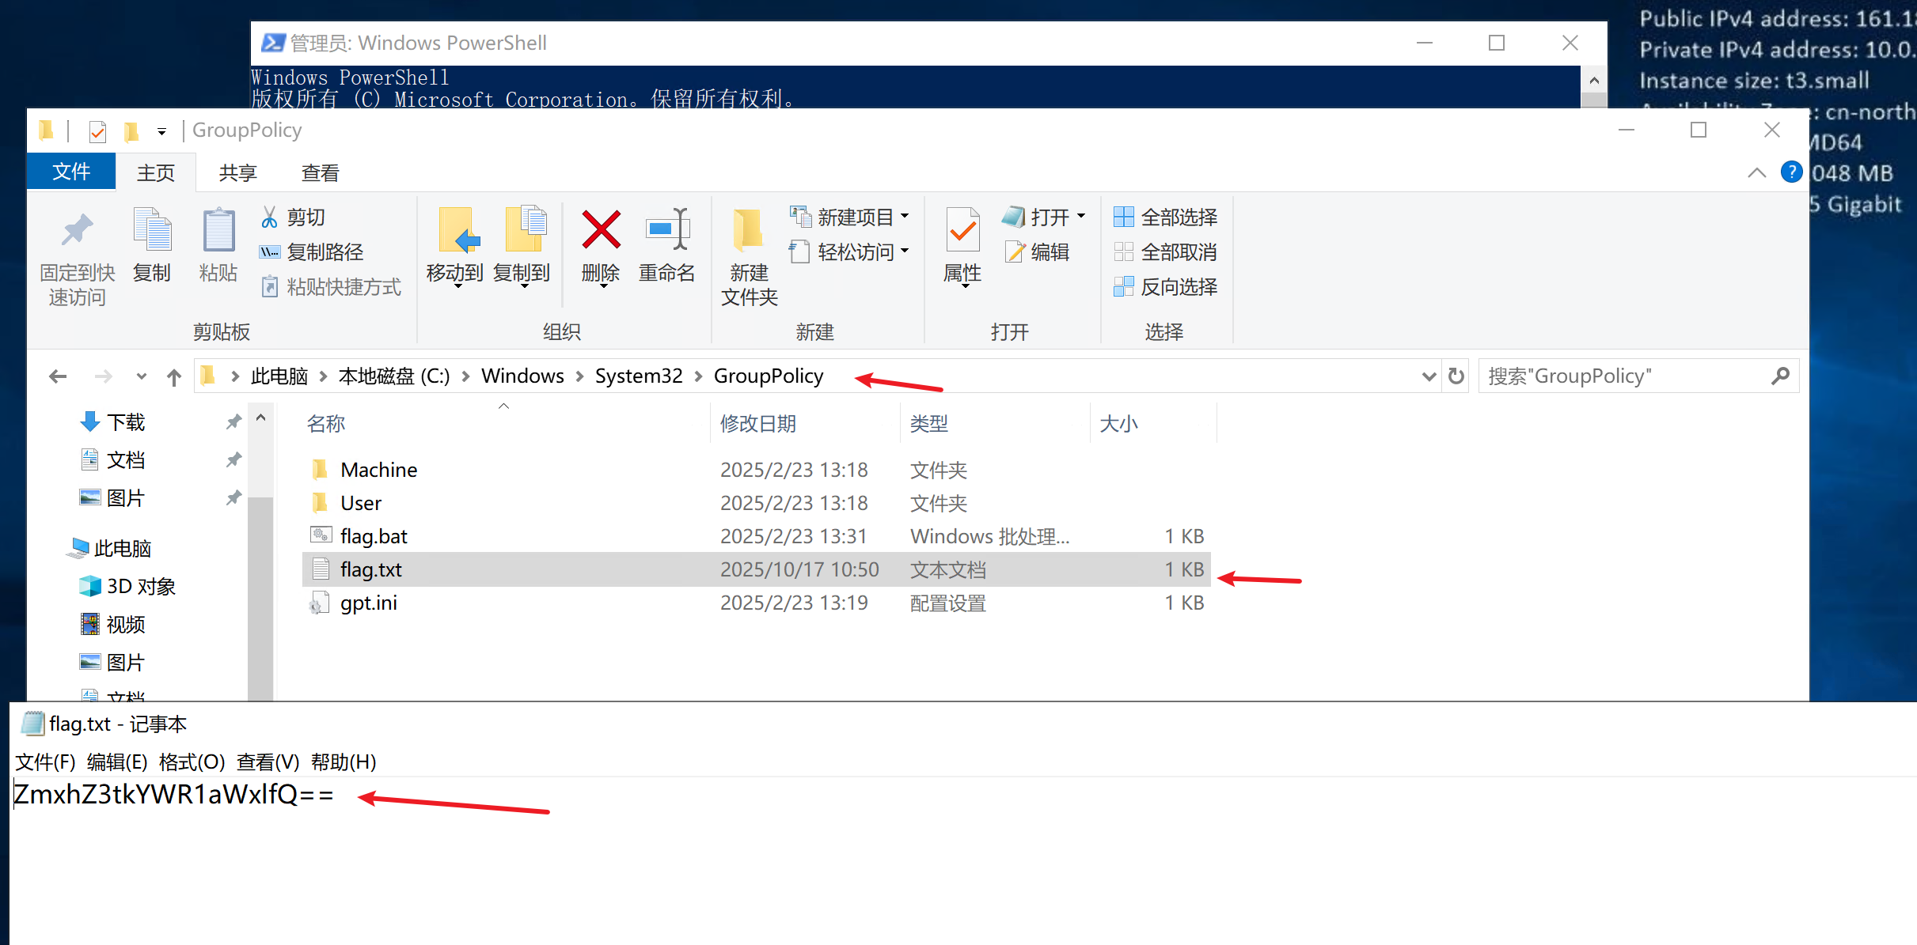The width and height of the screenshot is (1917, 945).
Task: Open the Format menu in Notepad
Action: [x=192, y=762]
